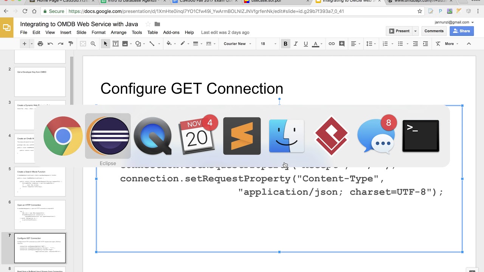
Task: Expand the More toolbar options
Action: [x=451, y=44]
